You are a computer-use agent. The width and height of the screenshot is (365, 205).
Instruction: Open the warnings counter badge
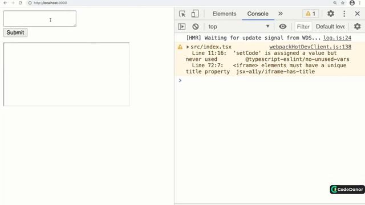(x=310, y=14)
